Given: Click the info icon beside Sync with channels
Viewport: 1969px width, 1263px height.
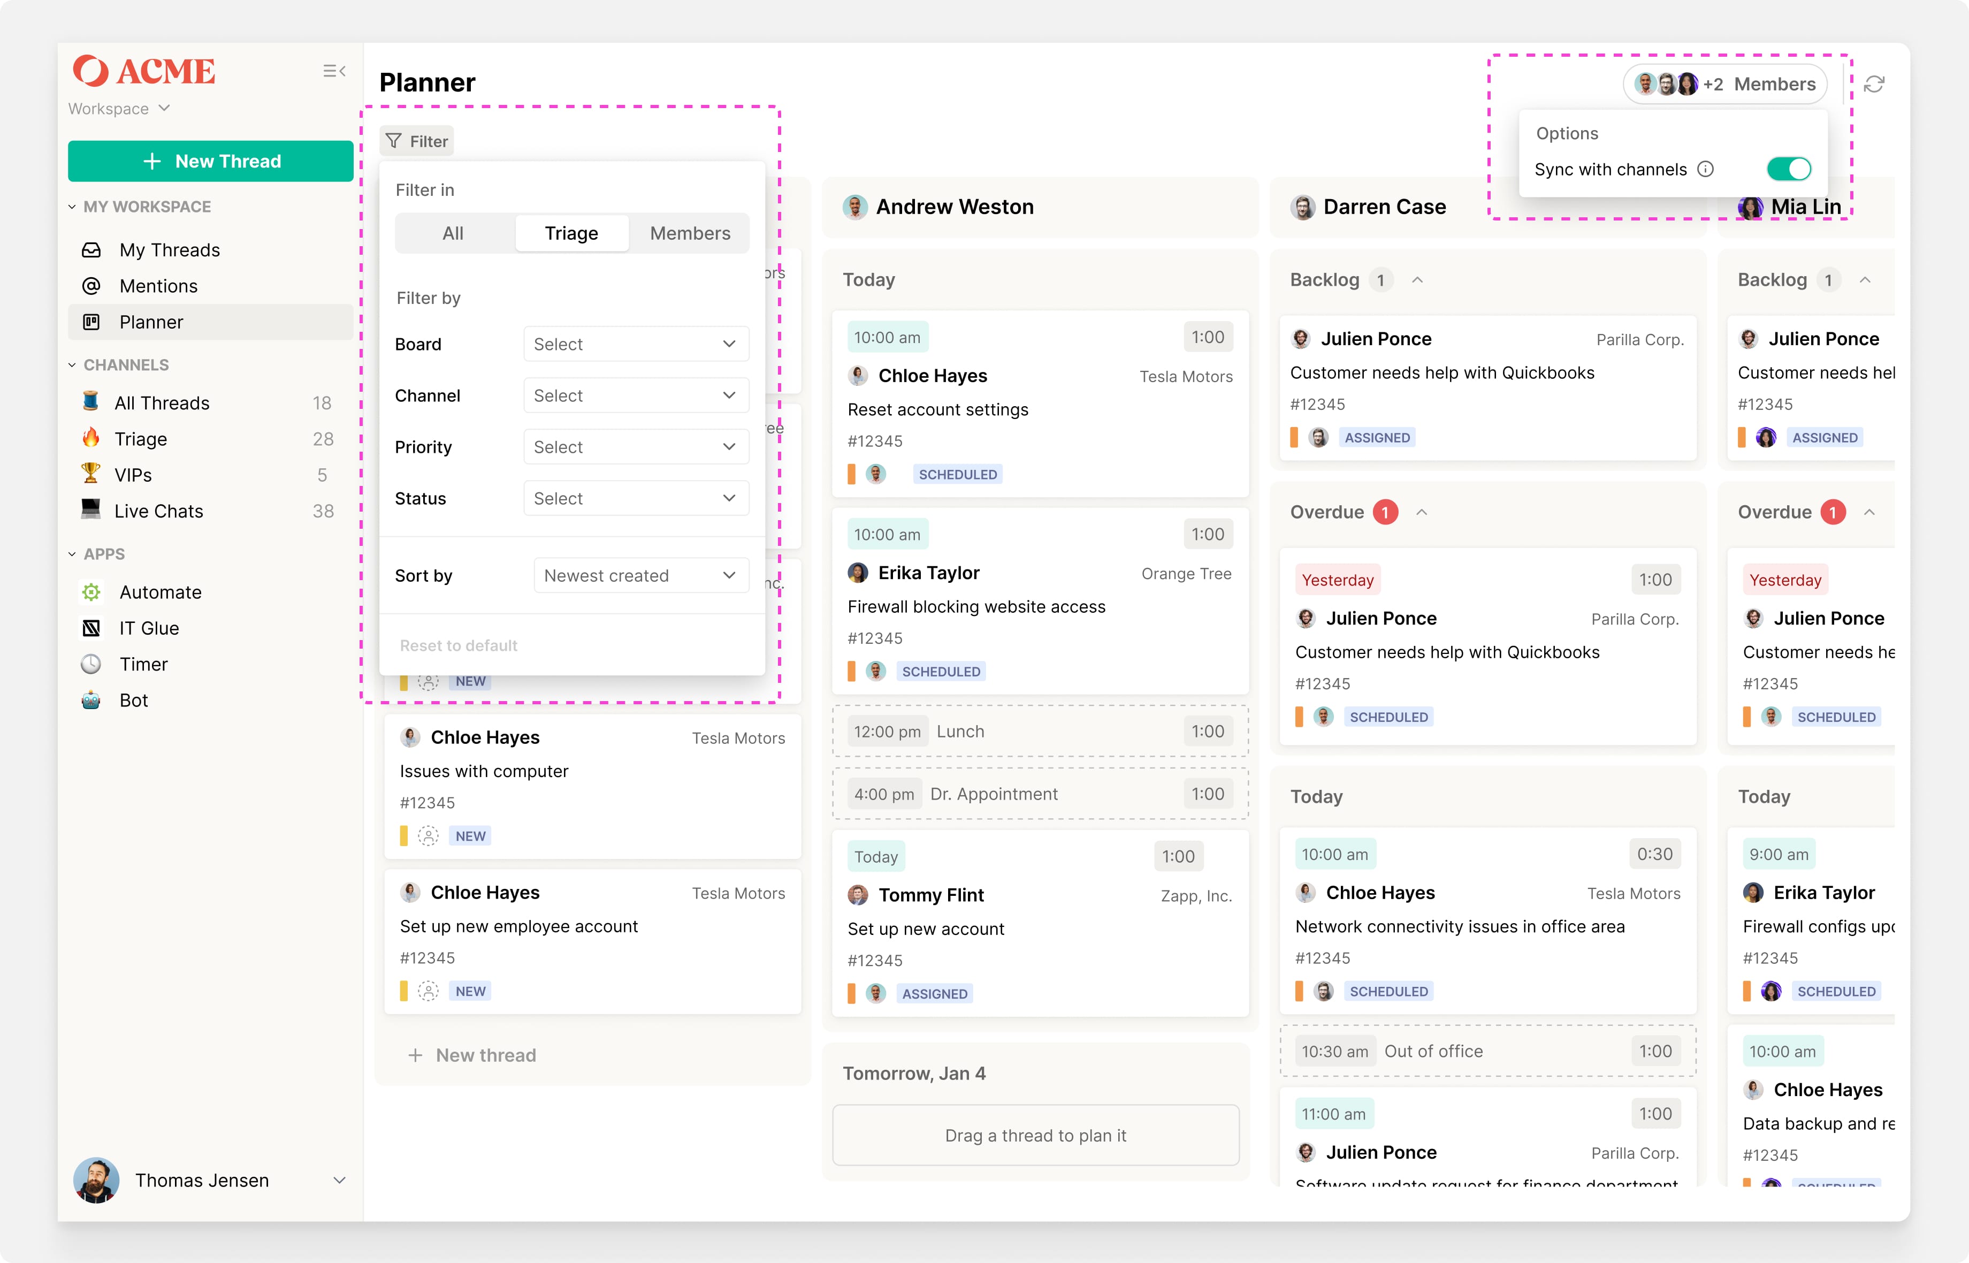Looking at the screenshot, I should click(x=1706, y=169).
